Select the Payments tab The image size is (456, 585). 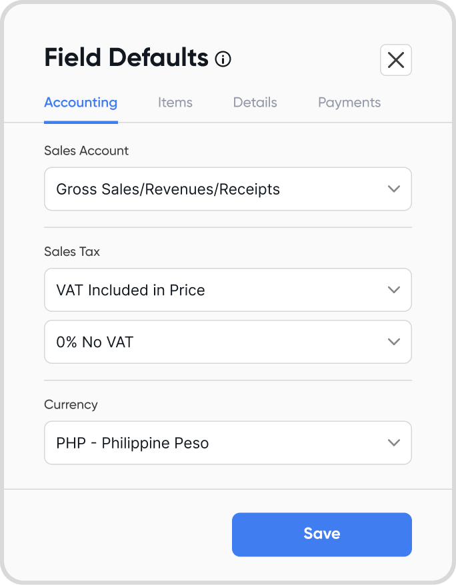pos(349,103)
